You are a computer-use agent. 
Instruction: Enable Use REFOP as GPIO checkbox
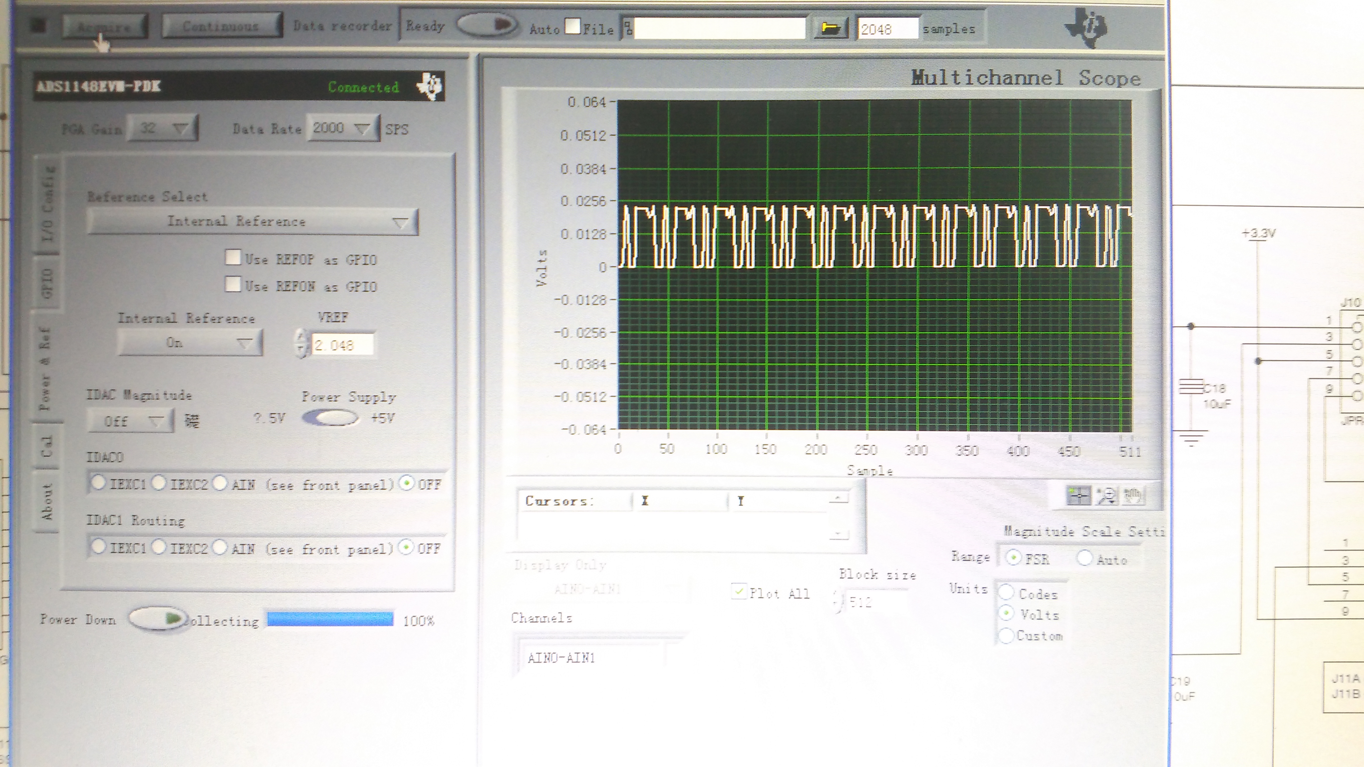(x=233, y=257)
